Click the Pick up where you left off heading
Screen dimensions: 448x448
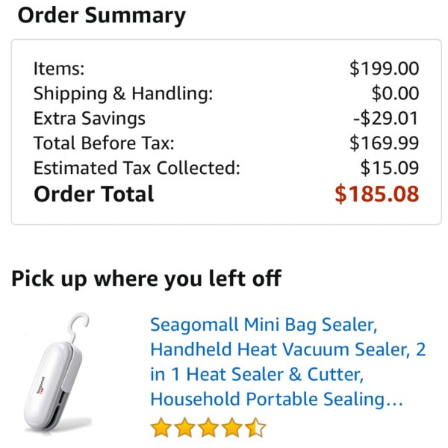coord(146,279)
